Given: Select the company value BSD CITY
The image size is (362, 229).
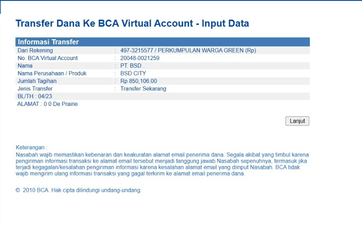Looking at the screenshot, I should [x=133, y=73].
